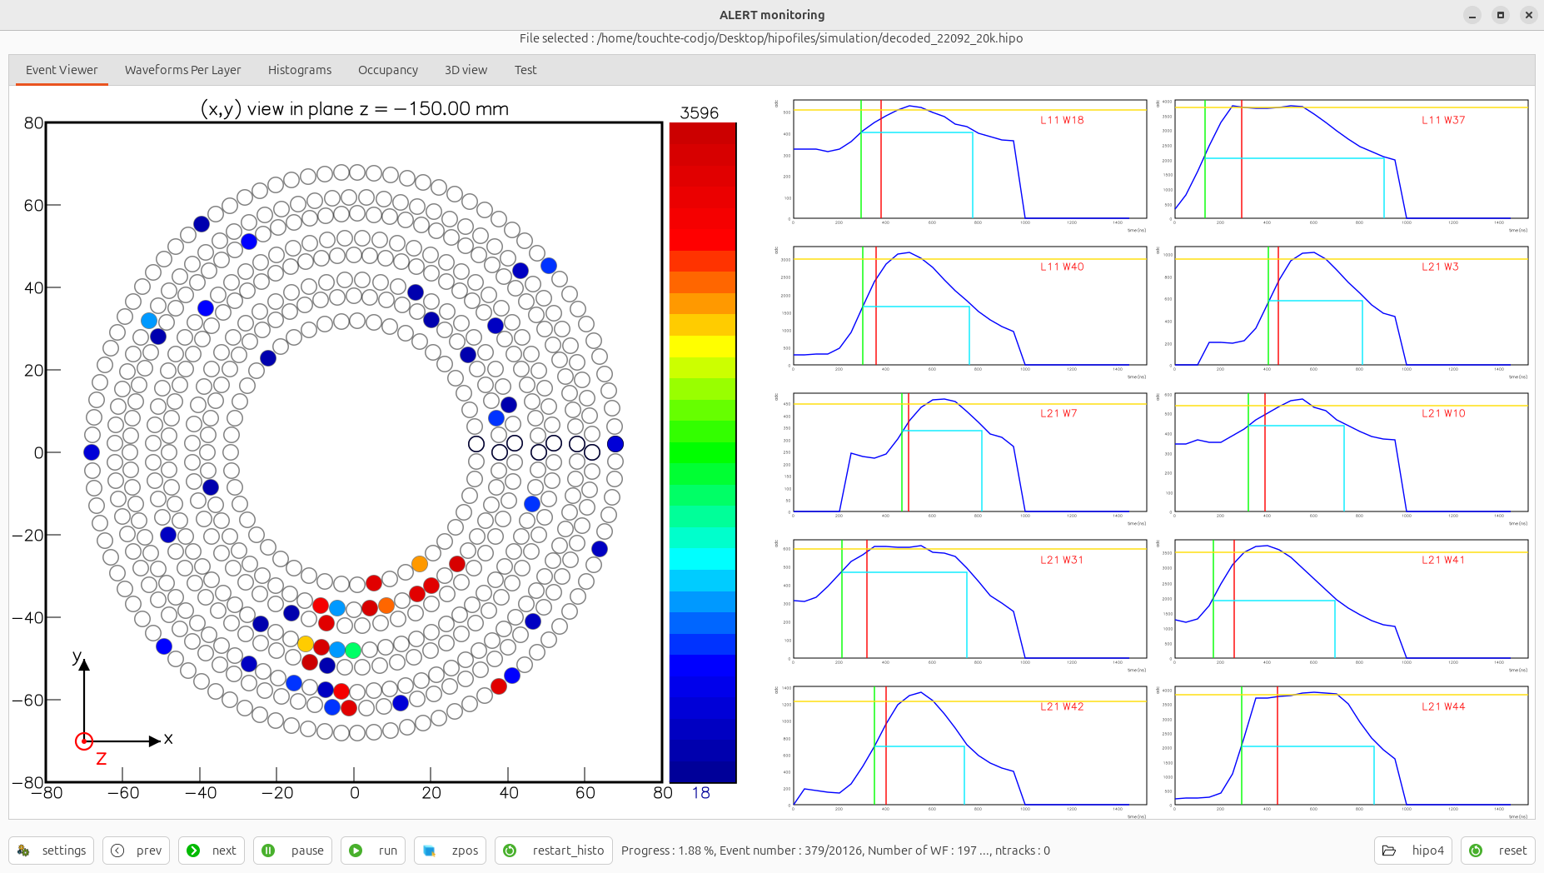The image size is (1544, 873).
Task: Advance to next event via next label
Action: [224, 851]
